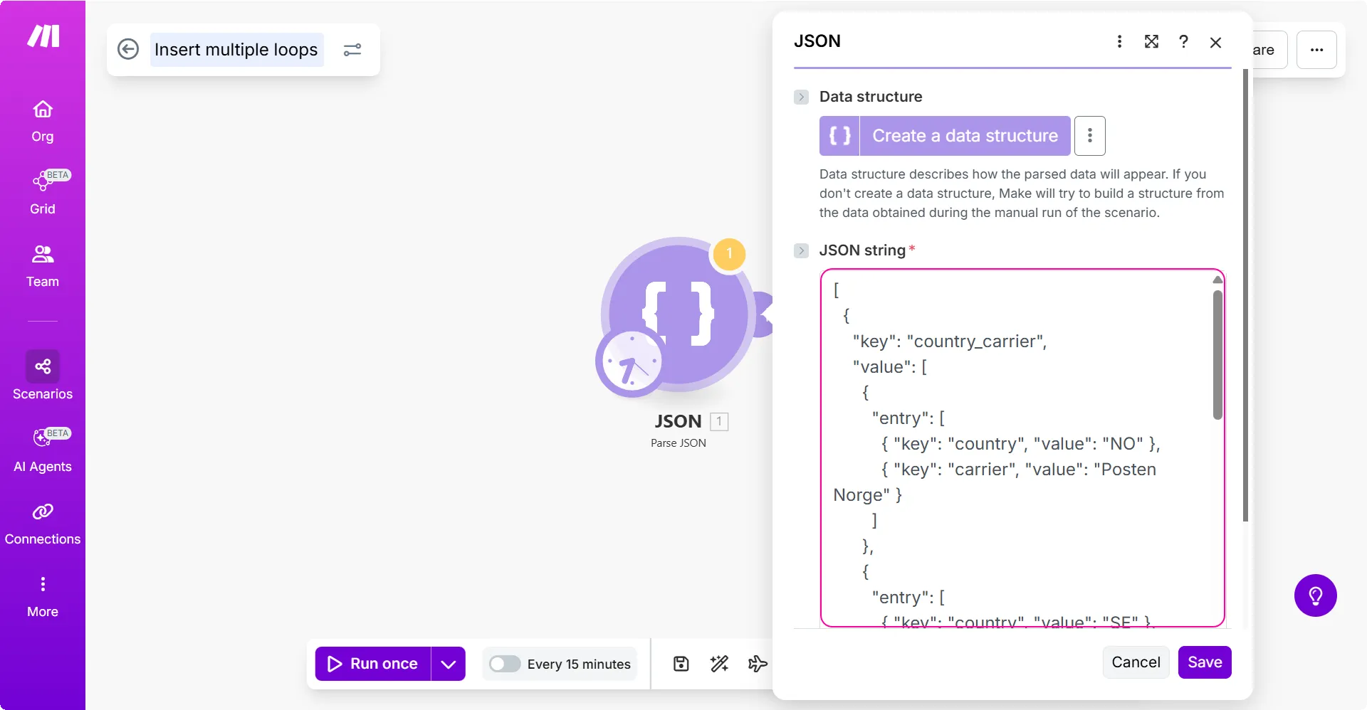This screenshot has height=710, width=1367.
Task: Open AI Agents beta section
Action: tap(43, 450)
